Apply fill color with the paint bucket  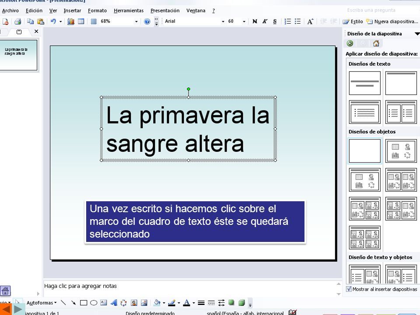click(x=157, y=303)
